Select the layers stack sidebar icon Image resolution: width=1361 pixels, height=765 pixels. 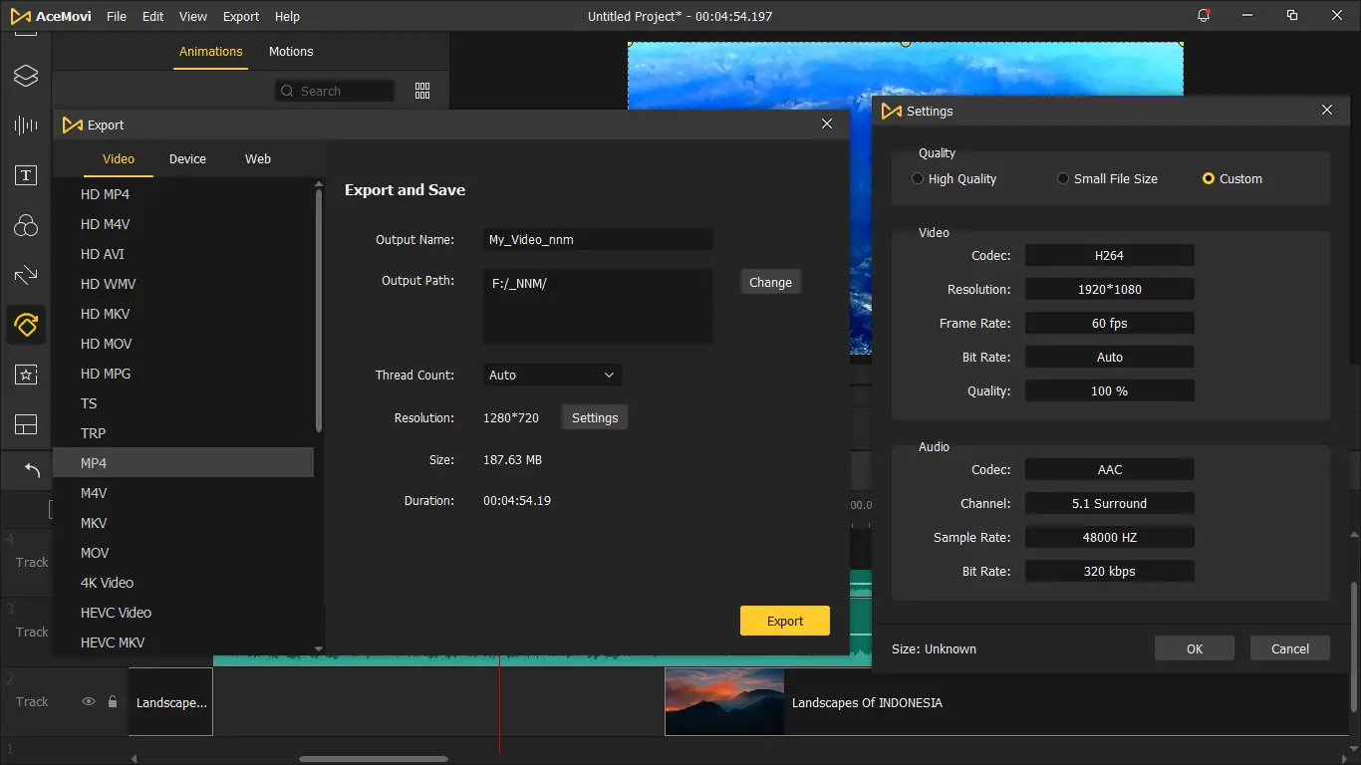click(x=26, y=76)
